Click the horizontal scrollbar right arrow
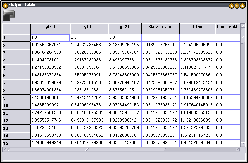This screenshot has height=163, width=248. click(238, 149)
